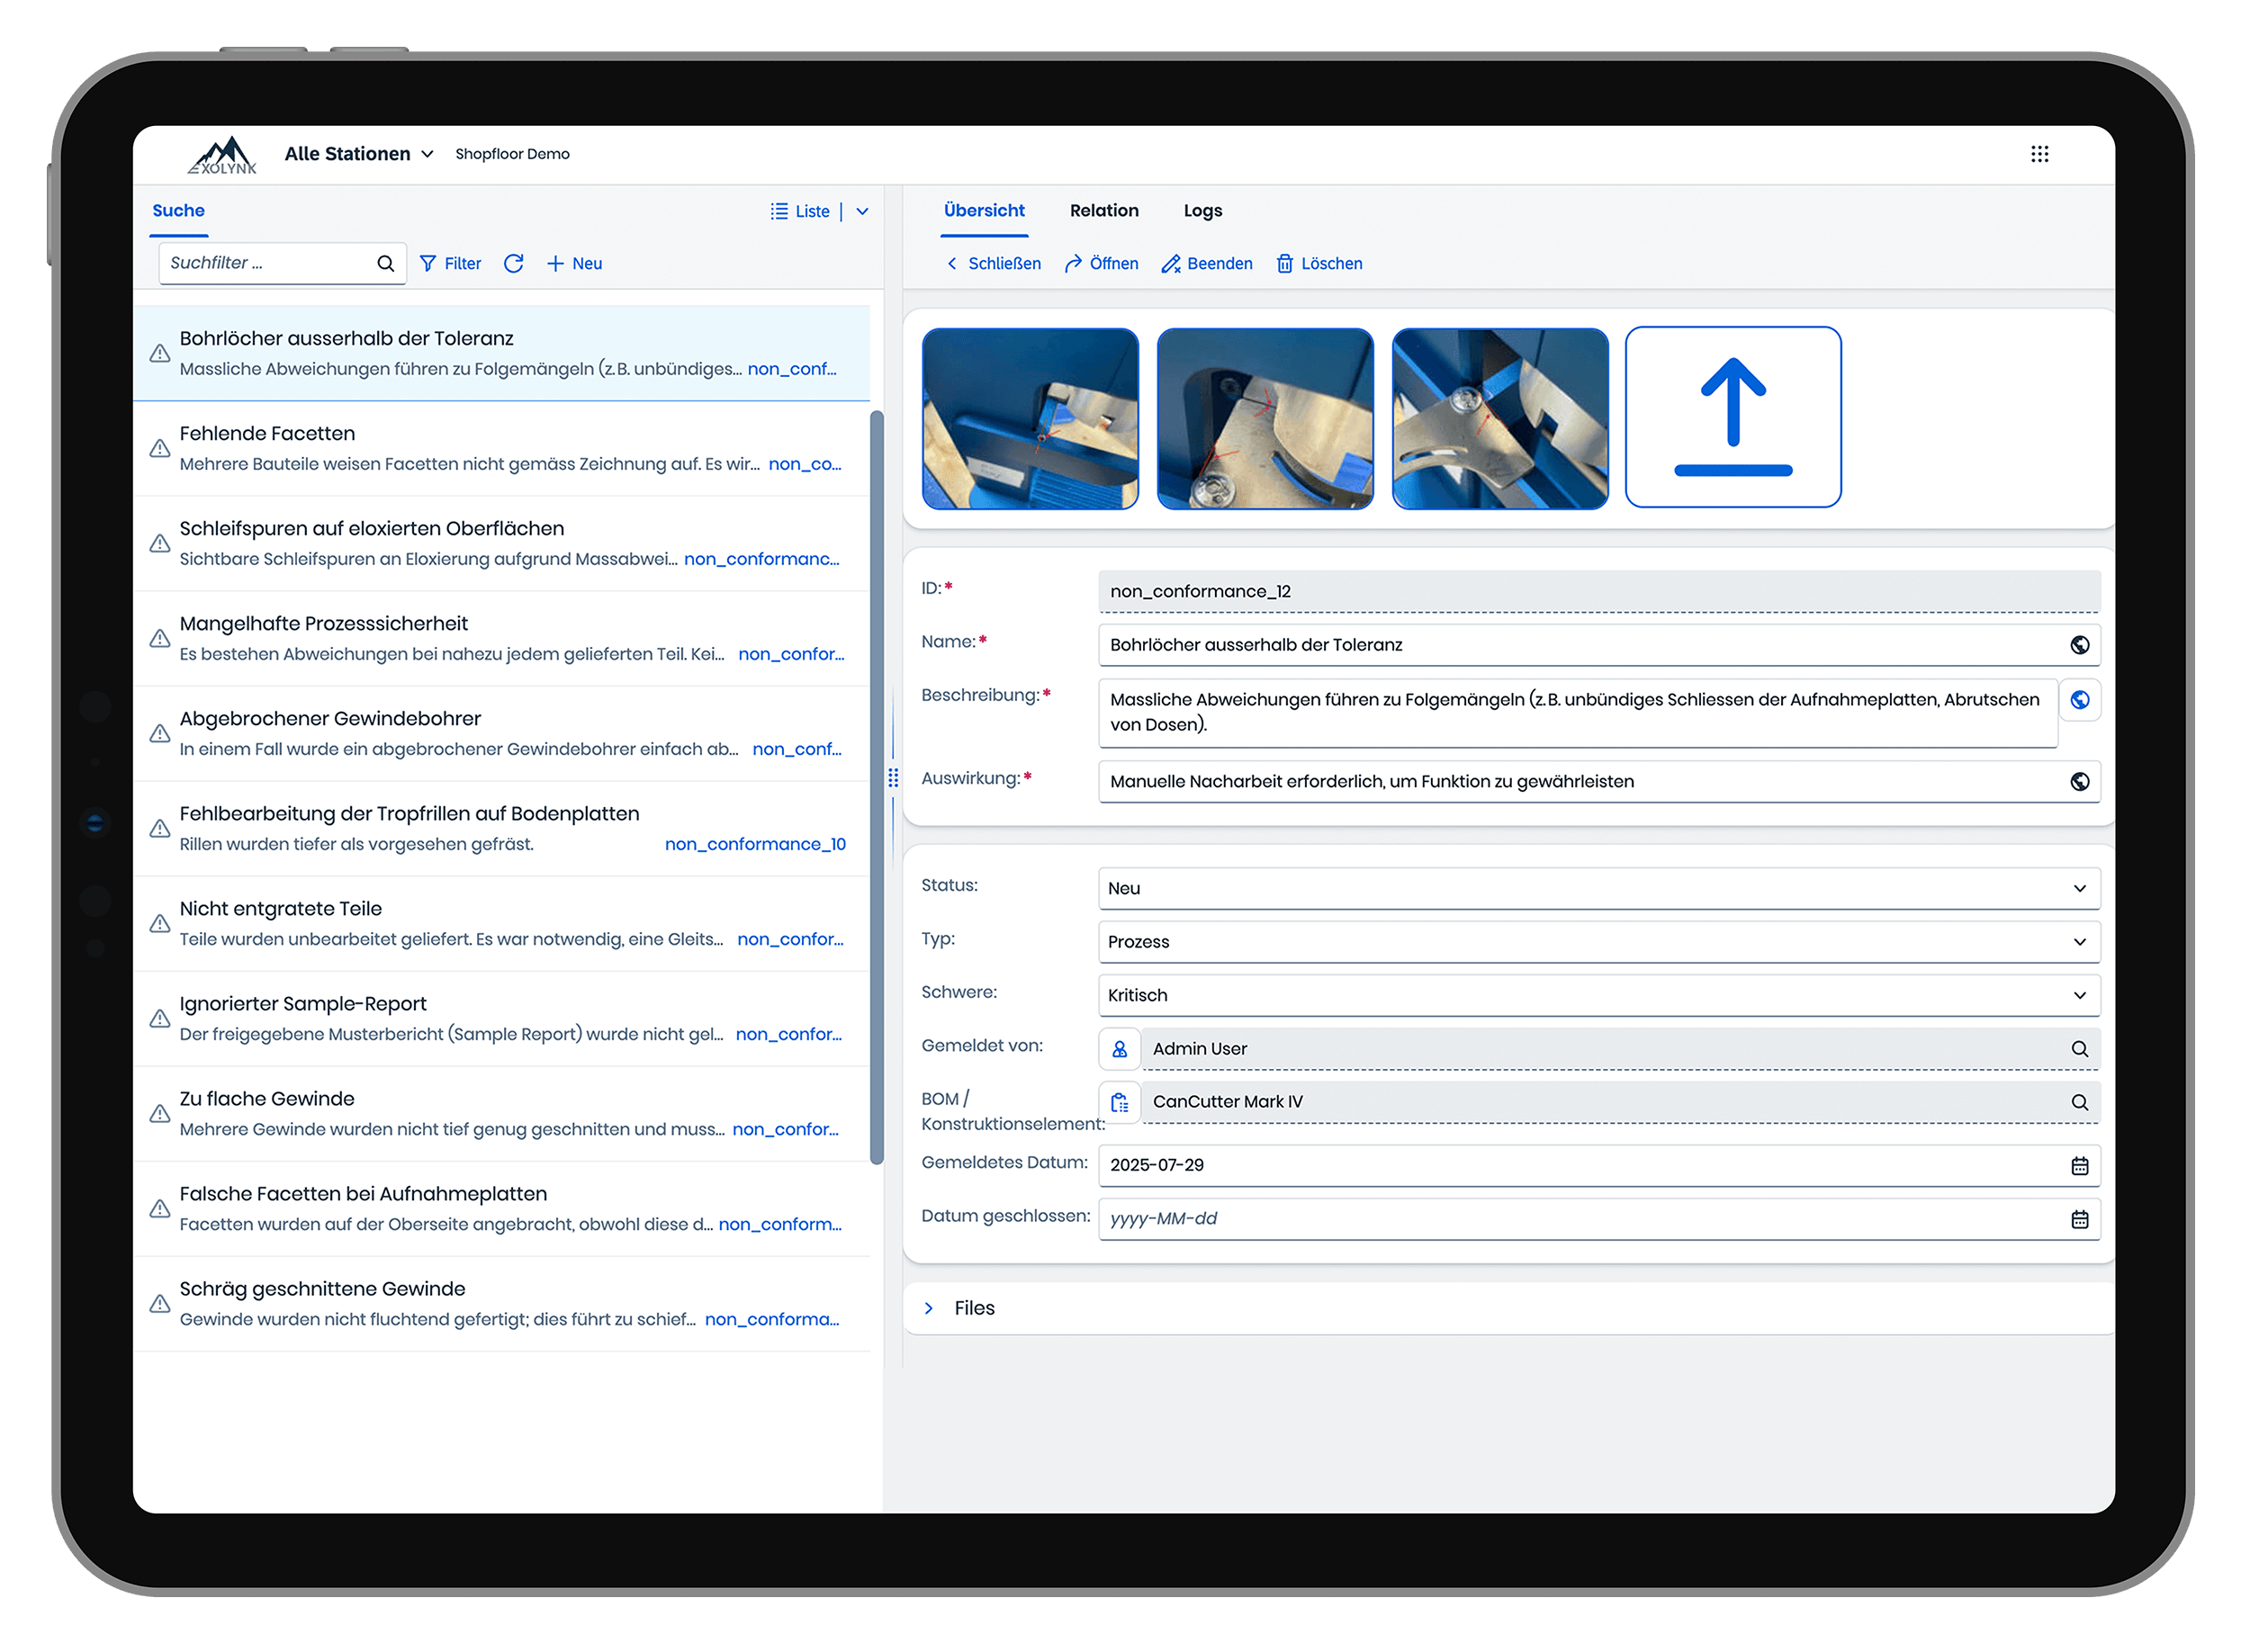This screenshot has width=2250, height=1652.
Task: Click the Öffnen action
Action: [x=1101, y=264]
